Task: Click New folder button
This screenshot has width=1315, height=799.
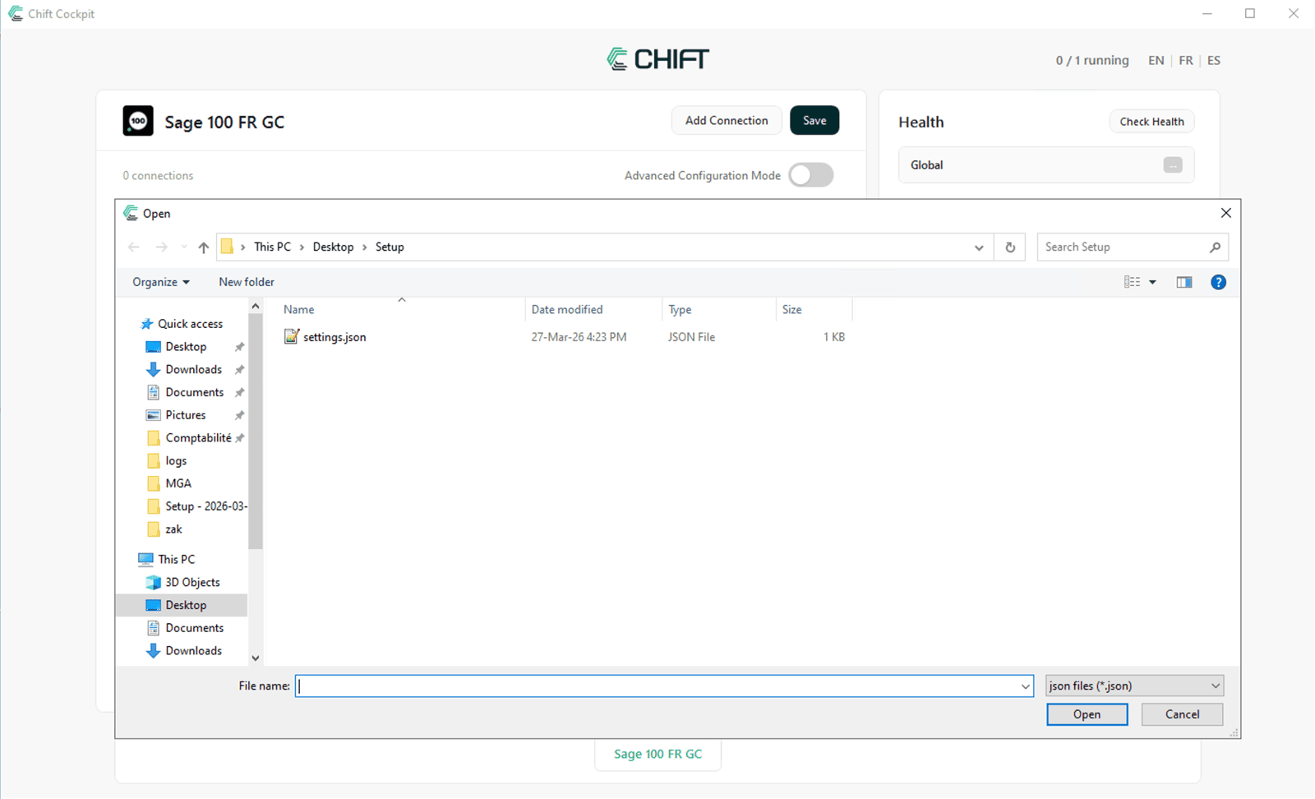Action: click(x=247, y=282)
